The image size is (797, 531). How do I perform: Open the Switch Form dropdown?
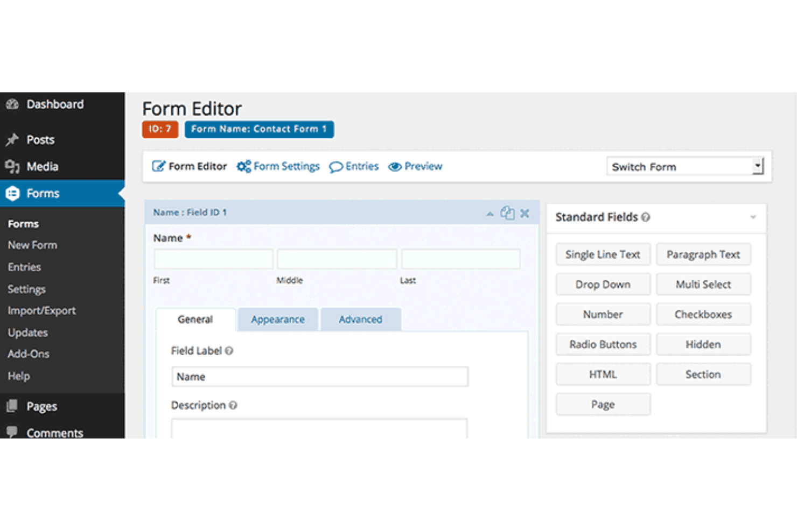pos(685,167)
